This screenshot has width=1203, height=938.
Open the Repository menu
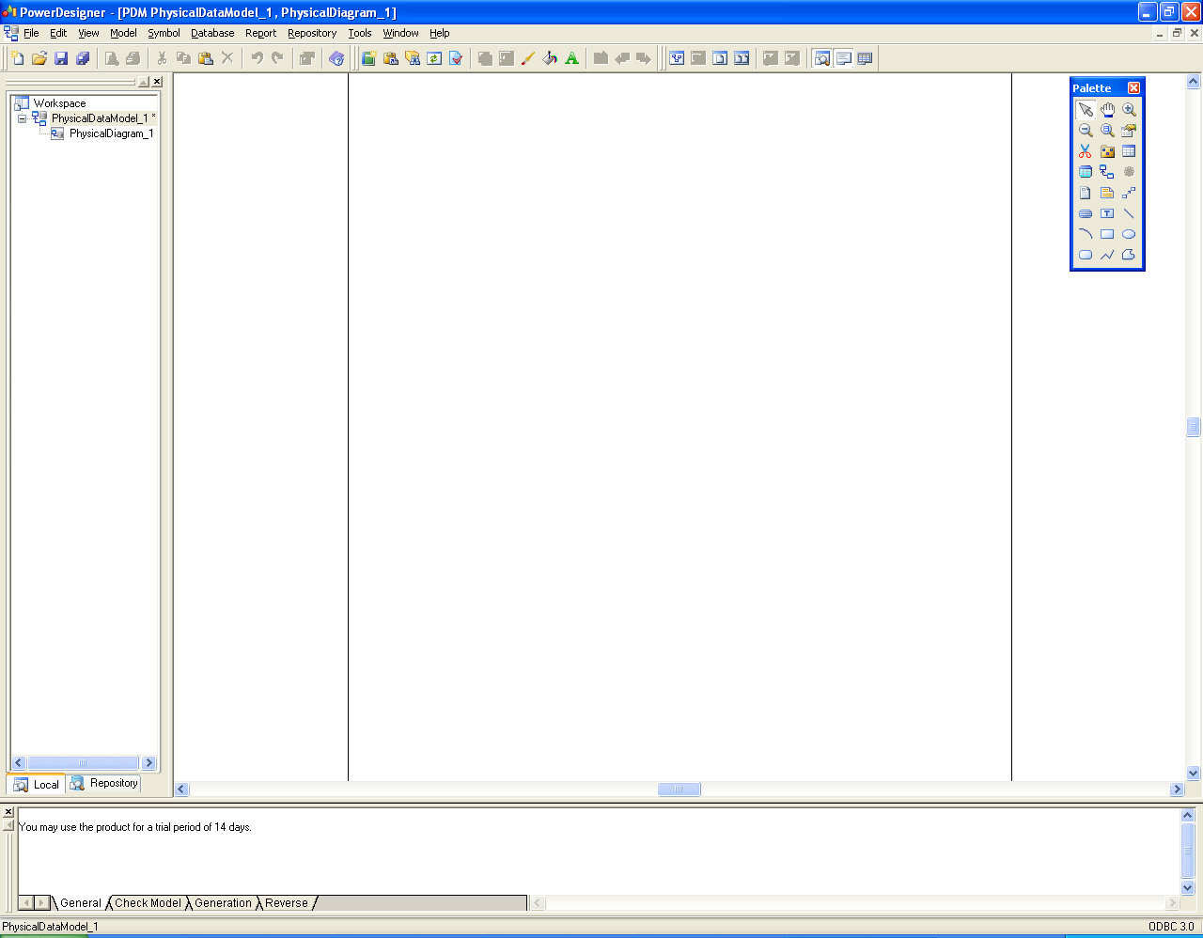point(312,33)
